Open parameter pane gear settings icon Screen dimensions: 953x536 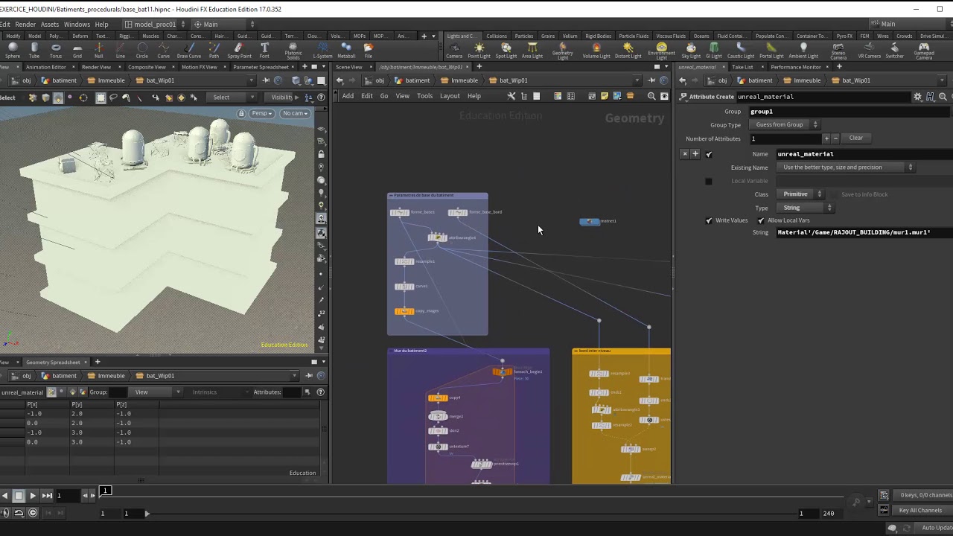coord(917,97)
